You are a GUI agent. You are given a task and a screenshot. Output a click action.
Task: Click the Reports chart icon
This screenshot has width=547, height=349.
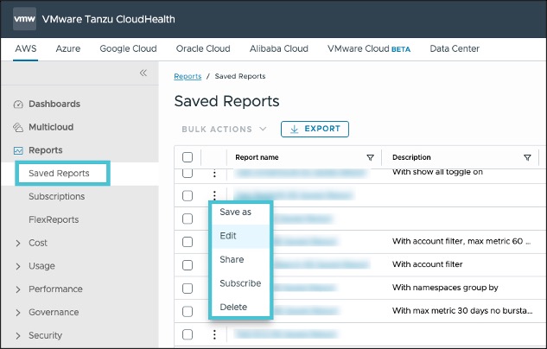pyautogui.click(x=18, y=150)
